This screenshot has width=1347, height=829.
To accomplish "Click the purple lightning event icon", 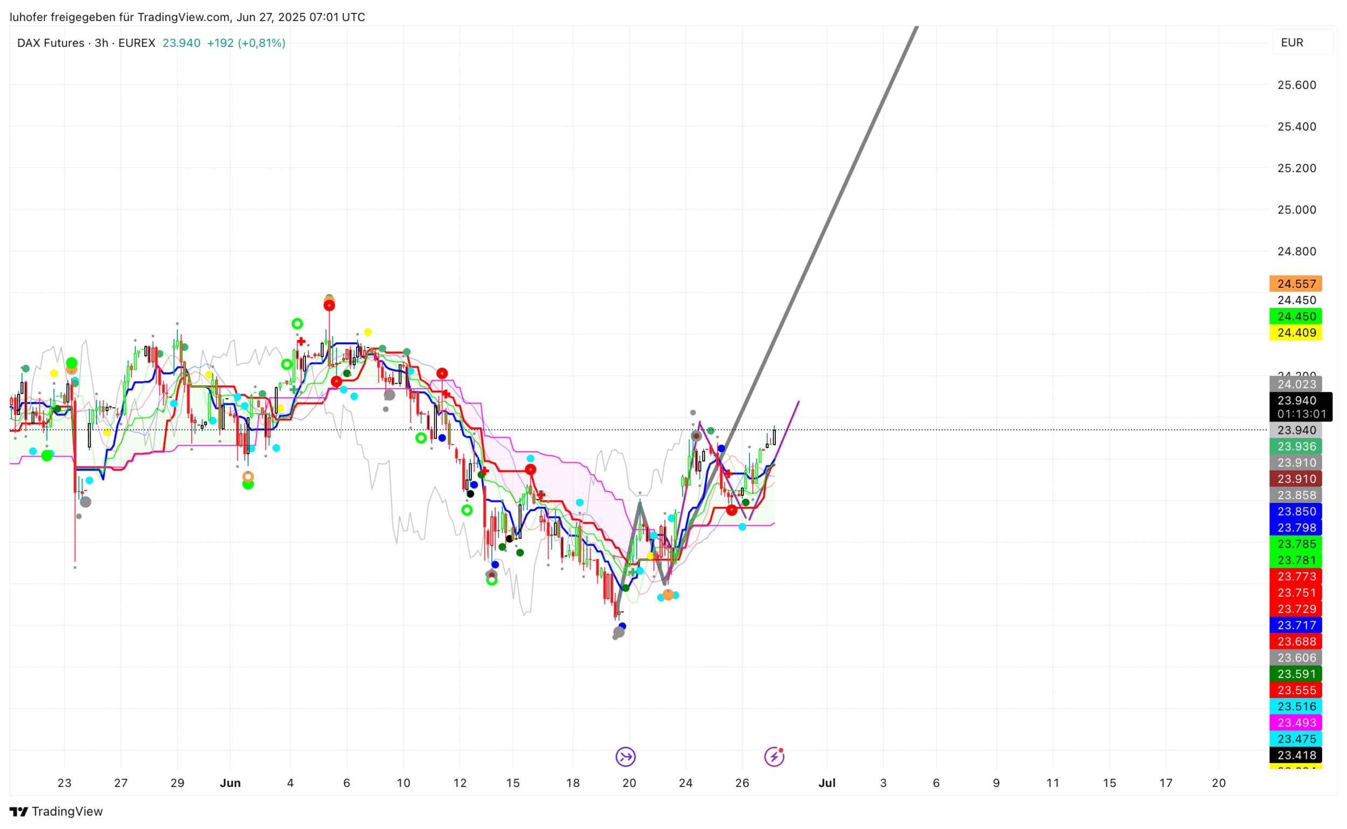I will pos(774,757).
